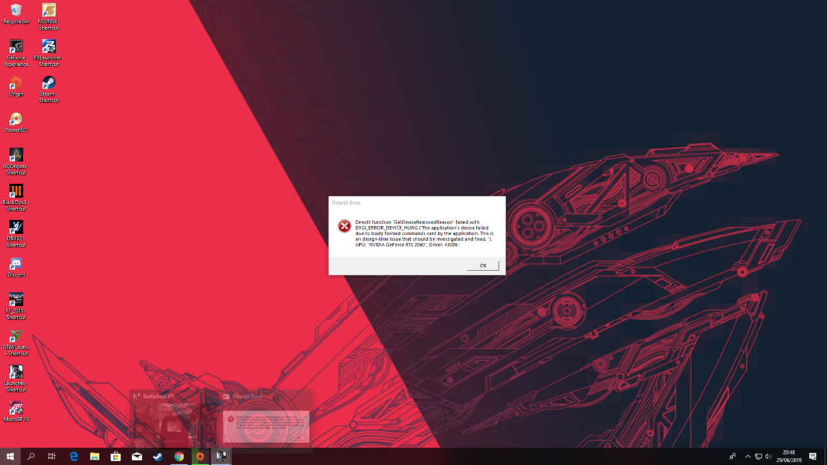Open Task View from the taskbar
This screenshot has width=827, height=465.
tap(52, 457)
